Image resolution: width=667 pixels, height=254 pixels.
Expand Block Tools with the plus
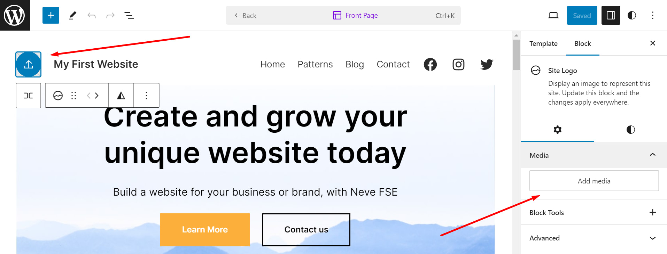(x=653, y=212)
